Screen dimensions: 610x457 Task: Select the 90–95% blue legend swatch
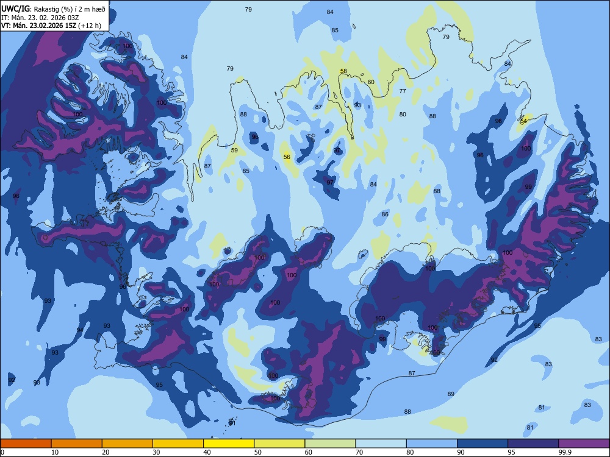(x=483, y=444)
